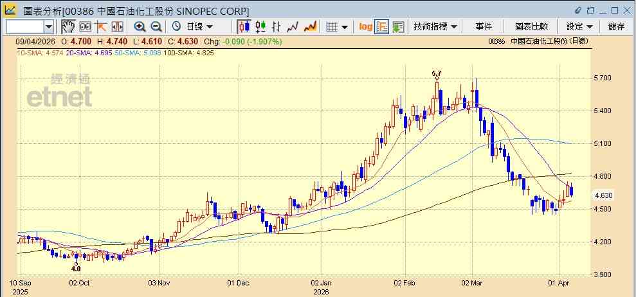This screenshot has height=297, width=636.
Task: Click the 10-SMA: 4.574 legend label
Action: coord(40,53)
